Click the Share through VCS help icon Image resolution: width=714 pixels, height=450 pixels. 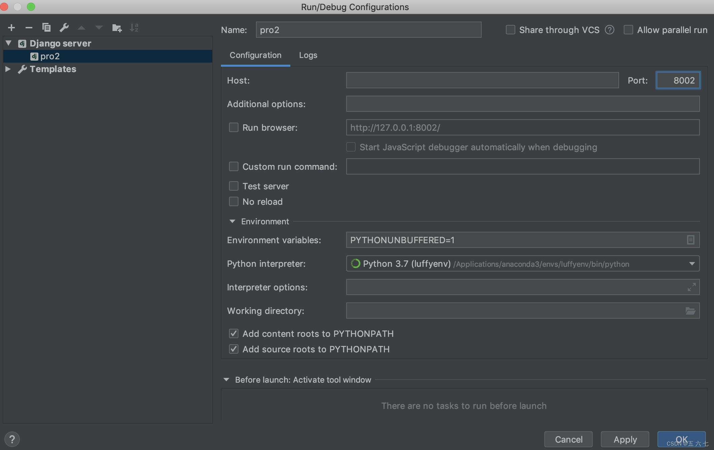(x=610, y=30)
